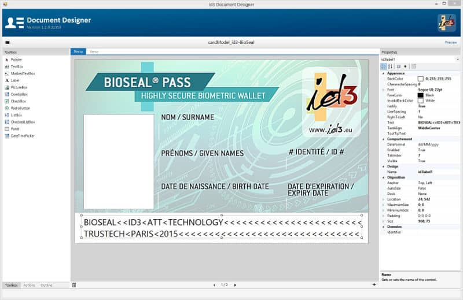Click DATE D'EXPIRATION / EXPIRY DATE label
Image resolution: width=463 pixels, height=300 pixels.
tap(321, 190)
